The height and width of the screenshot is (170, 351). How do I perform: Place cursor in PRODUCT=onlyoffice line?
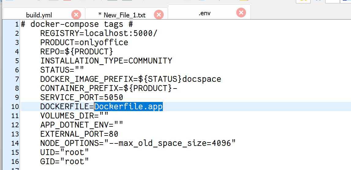coord(84,42)
